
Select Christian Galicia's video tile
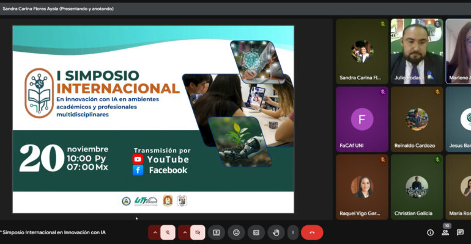[x=416, y=187]
